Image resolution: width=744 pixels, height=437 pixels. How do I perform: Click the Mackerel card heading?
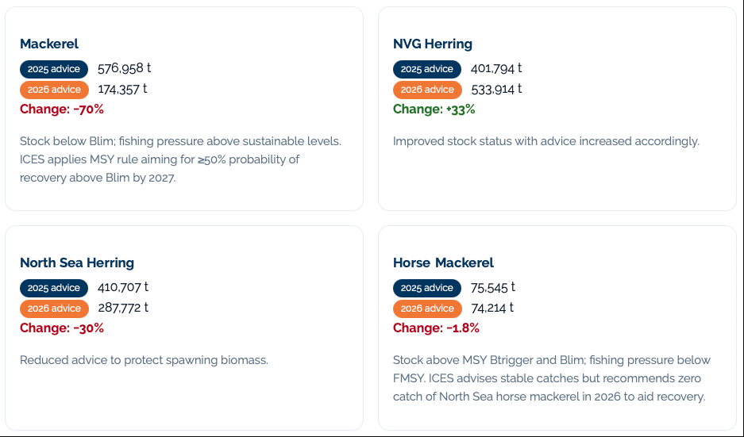[x=49, y=44]
